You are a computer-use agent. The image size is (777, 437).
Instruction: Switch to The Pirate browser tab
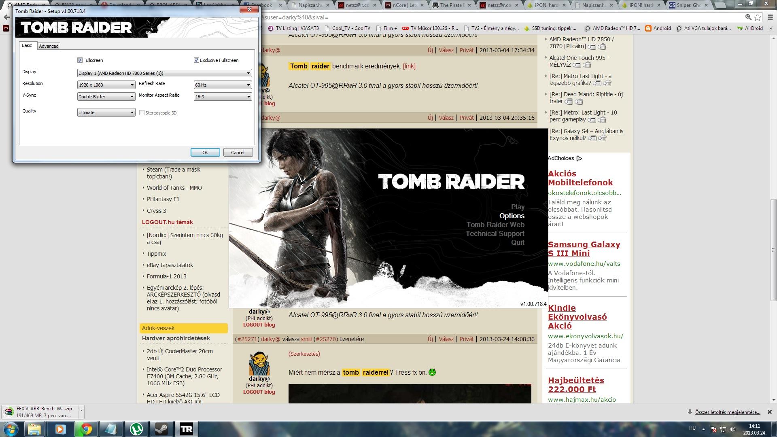[452, 5]
